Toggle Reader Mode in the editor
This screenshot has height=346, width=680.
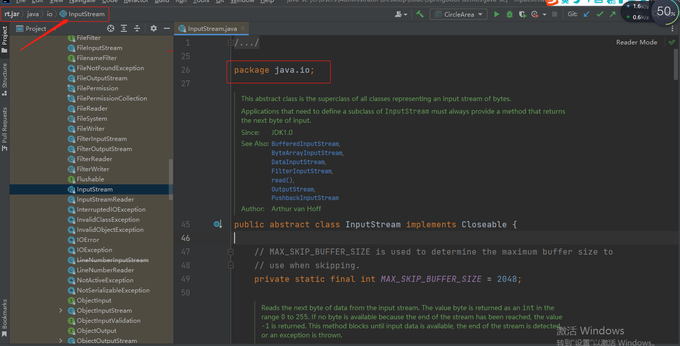pyautogui.click(x=637, y=42)
